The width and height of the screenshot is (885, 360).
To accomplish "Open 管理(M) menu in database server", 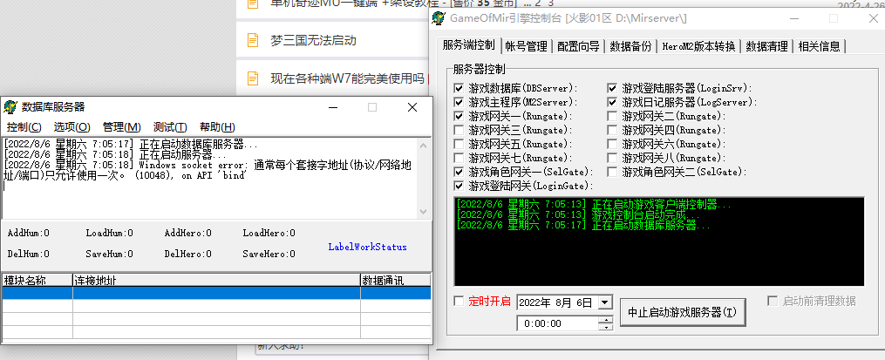I will [x=121, y=127].
